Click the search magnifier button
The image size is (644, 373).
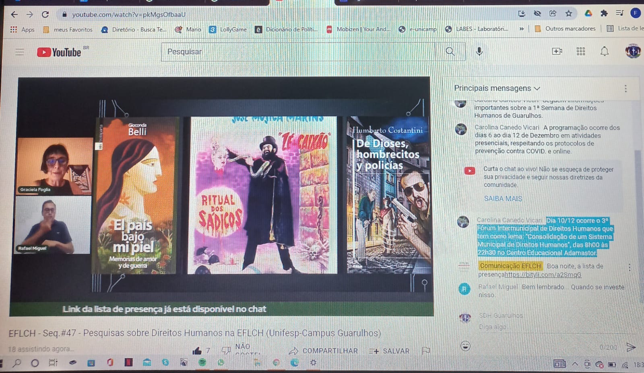coord(450,51)
